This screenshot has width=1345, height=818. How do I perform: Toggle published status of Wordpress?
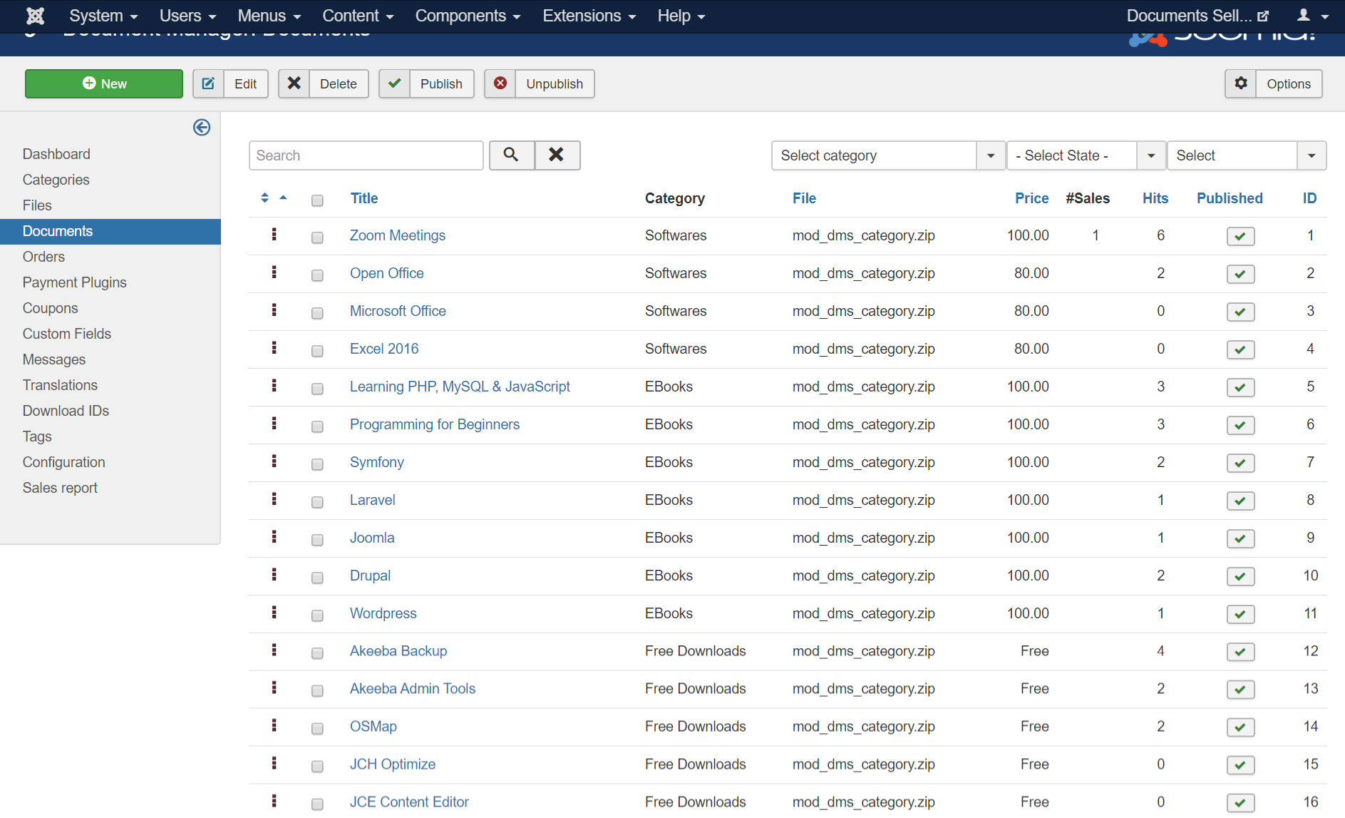coord(1240,614)
